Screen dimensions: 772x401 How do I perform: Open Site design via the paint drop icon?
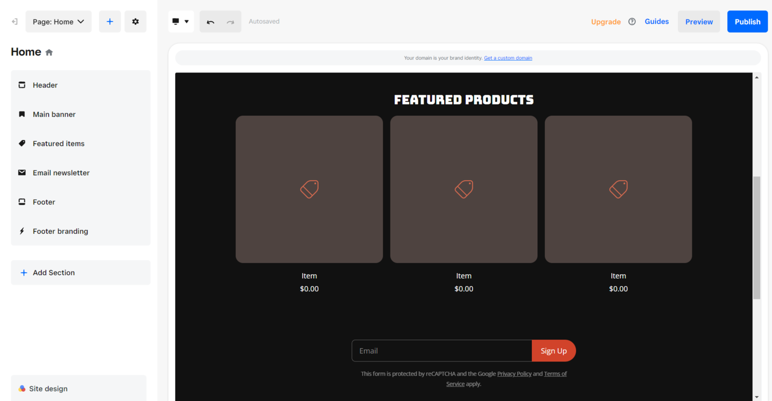point(22,388)
